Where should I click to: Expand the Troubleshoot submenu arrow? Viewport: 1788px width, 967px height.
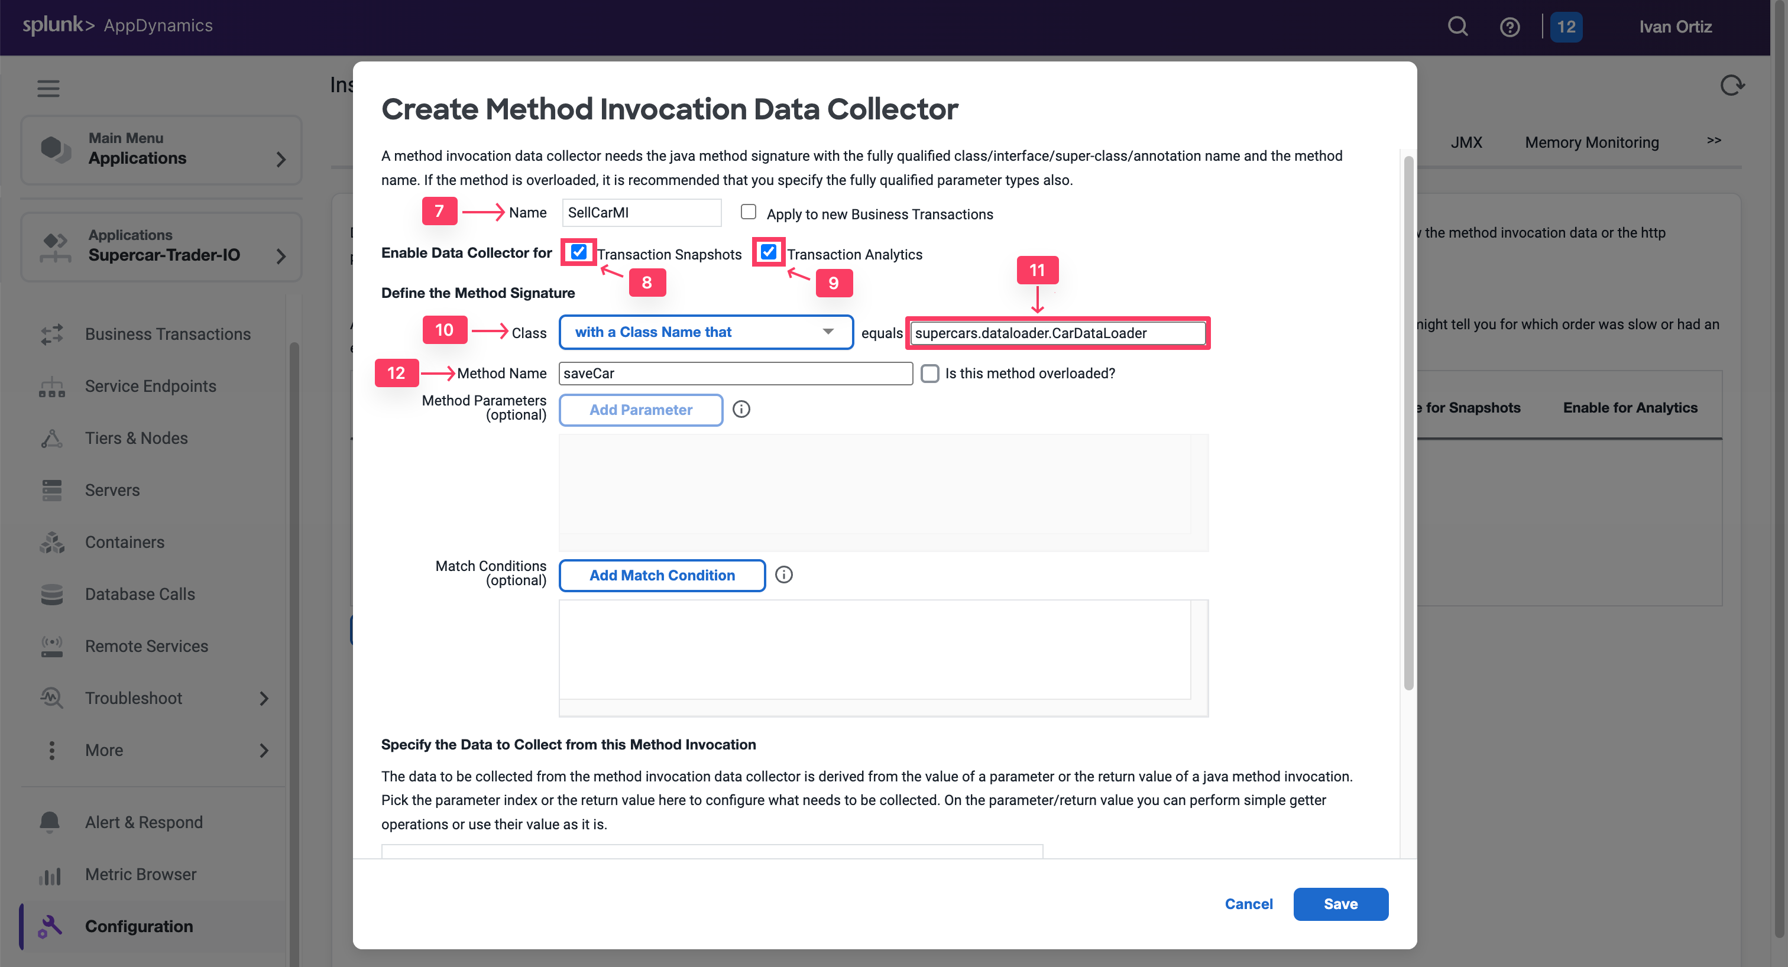click(264, 698)
